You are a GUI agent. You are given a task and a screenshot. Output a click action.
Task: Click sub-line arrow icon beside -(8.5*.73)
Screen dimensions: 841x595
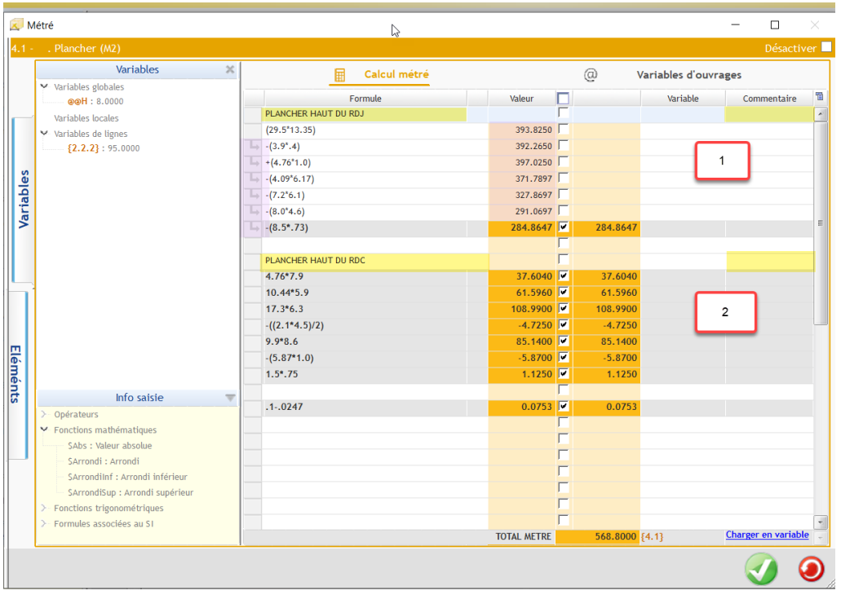click(x=253, y=227)
